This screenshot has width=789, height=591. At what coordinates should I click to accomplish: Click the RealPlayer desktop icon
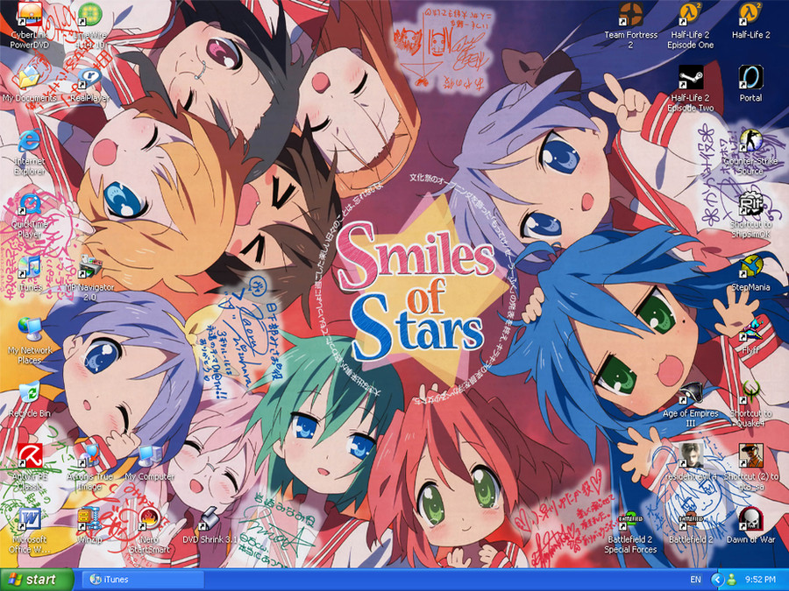tap(89, 78)
